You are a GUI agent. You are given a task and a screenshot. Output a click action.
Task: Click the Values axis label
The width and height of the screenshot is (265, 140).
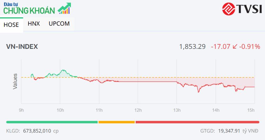pos(15,82)
